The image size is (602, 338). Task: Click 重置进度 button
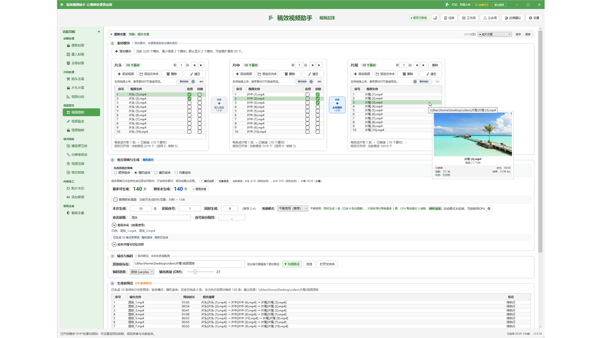(199, 189)
